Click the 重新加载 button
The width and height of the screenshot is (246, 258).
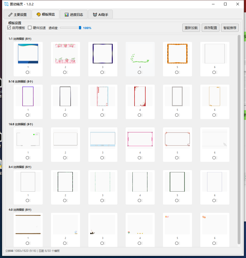tap(191, 28)
